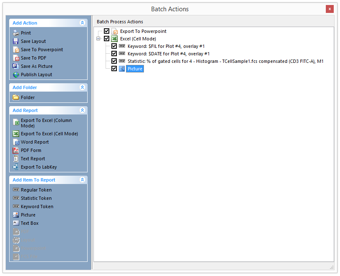Toggle the Excel (Cell Mode) checkbox
Viewport: 340px width, 276px height.
[107, 39]
